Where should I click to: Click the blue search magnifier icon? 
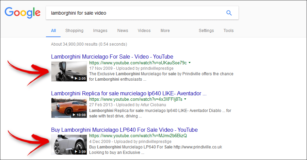click(229, 13)
